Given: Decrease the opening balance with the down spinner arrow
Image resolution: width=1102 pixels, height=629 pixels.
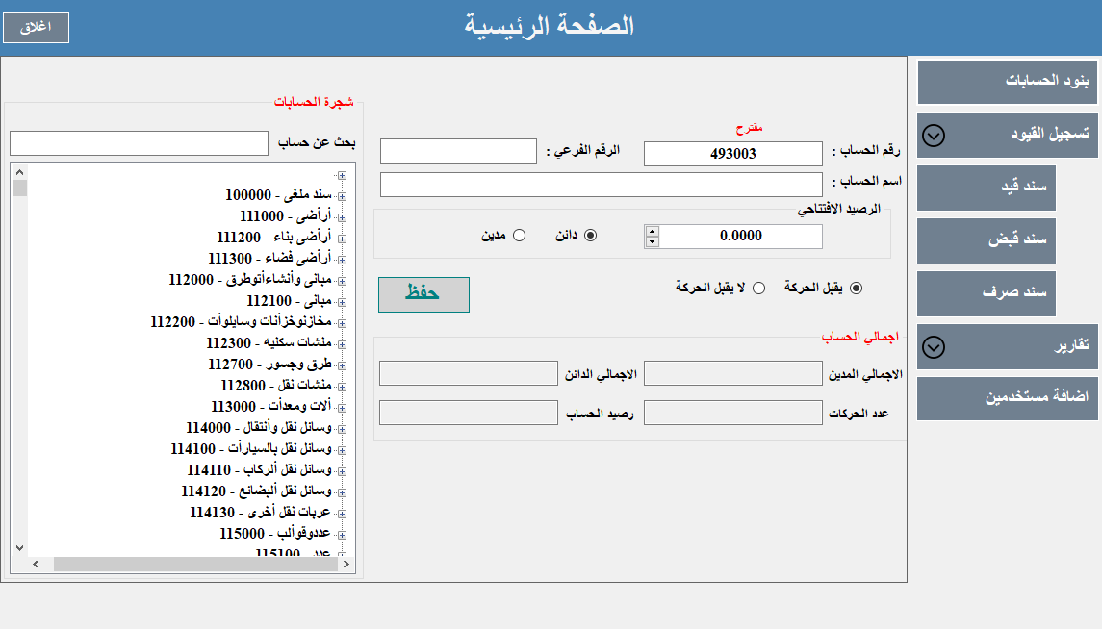Looking at the screenshot, I should click(653, 242).
